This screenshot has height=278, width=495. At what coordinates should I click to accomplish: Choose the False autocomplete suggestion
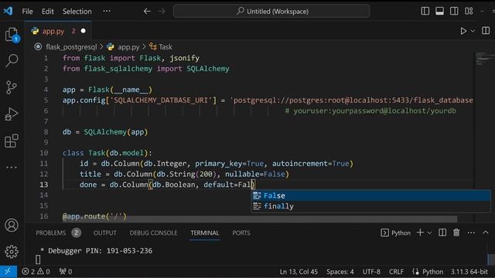click(371, 195)
